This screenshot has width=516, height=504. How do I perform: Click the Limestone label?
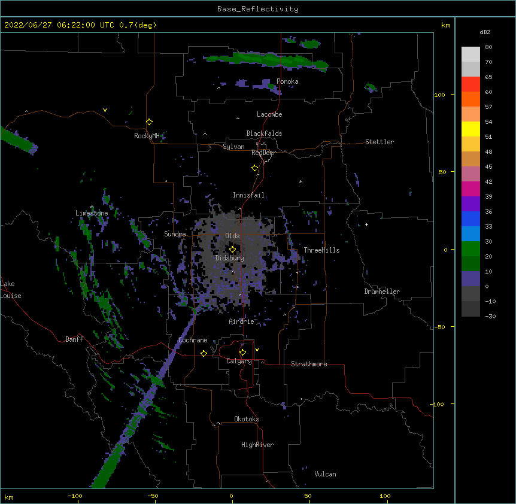coord(92,213)
